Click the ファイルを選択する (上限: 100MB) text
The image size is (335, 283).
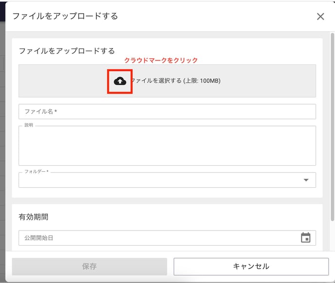(175, 81)
